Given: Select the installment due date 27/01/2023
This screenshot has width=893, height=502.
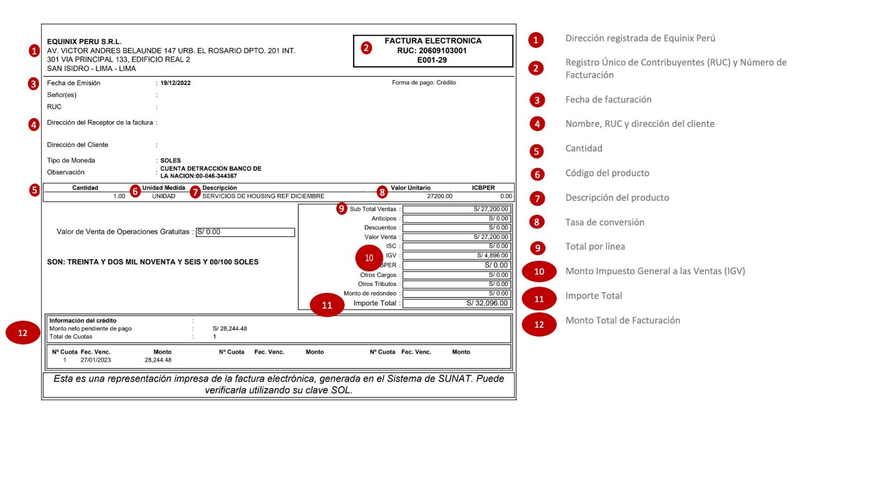Looking at the screenshot, I should pyautogui.click(x=96, y=360).
